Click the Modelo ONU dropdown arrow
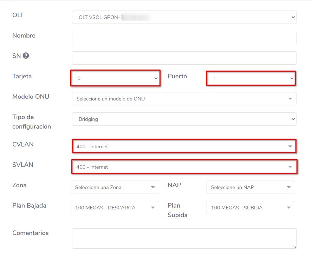Image resolution: width=313 pixels, height=254 pixels. (x=290, y=99)
